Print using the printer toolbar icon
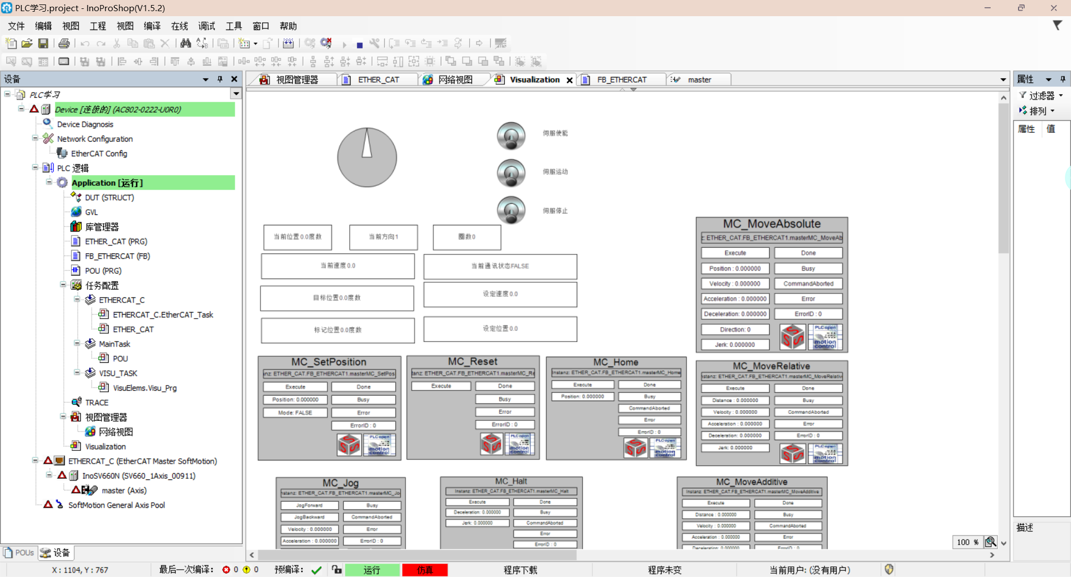Screen dimensions: 1071x577 pyautogui.click(x=64, y=44)
